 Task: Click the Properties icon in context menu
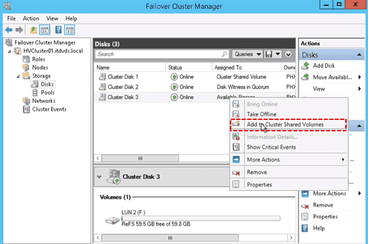(x=236, y=185)
